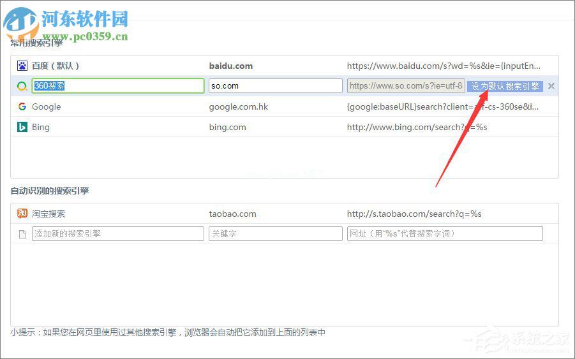Click the 网址 URL field for new engine
Image resolution: width=575 pixels, height=359 pixels.
pyautogui.click(x=445, y=234)
